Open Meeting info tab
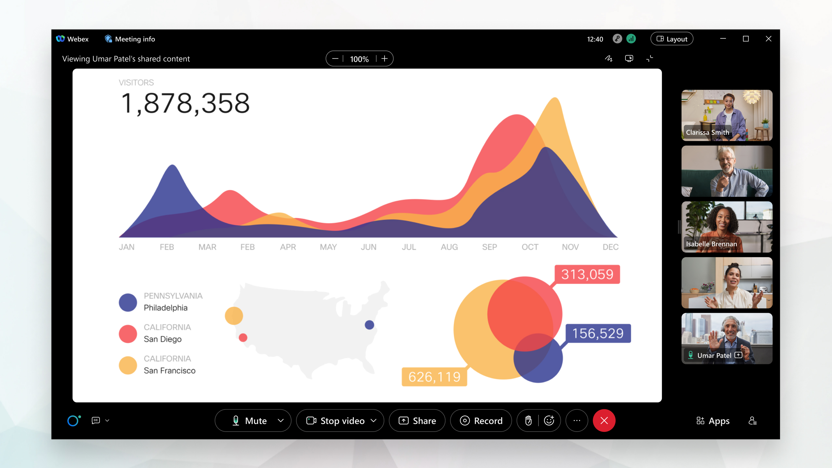 pyautogui.click(x=130, y=39)
